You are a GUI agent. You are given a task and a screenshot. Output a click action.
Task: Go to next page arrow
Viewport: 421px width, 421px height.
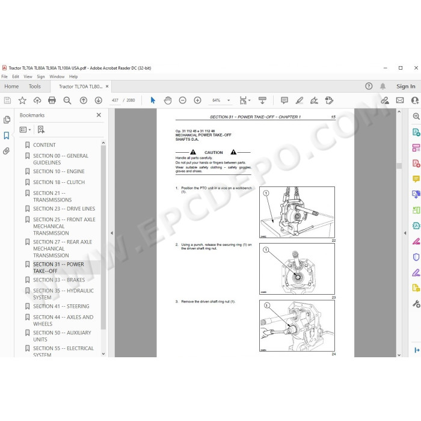tap(98, 100)
